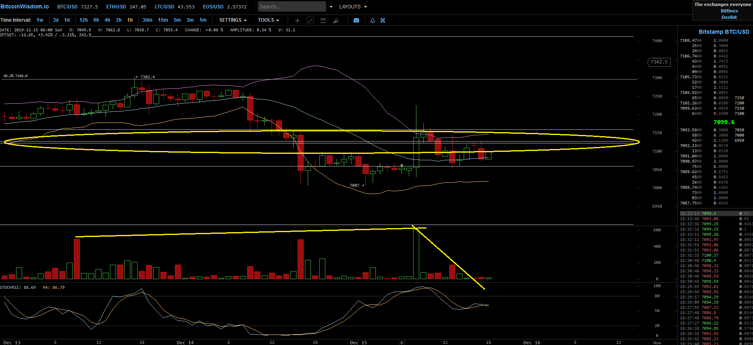Switch time interval to 1w

click(x=40, y=20)
